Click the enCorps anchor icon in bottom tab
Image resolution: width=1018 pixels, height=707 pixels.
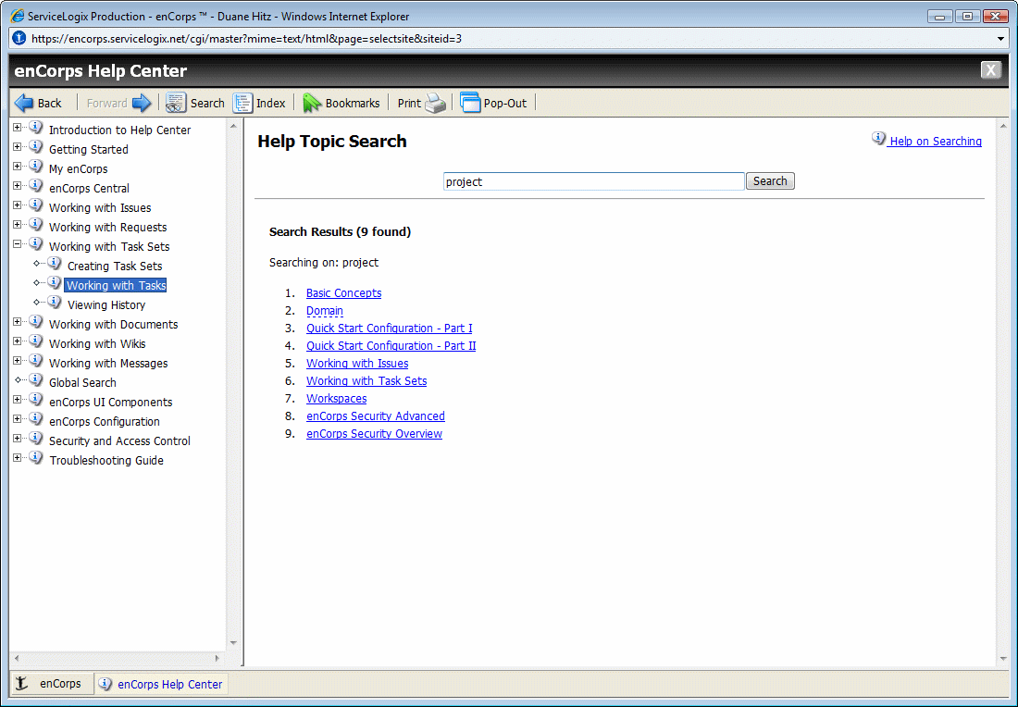pyautogui.click(x=22, y=683)
